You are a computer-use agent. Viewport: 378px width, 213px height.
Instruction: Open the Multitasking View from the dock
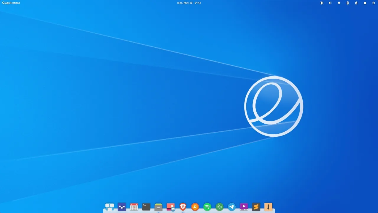coord(110,207)
